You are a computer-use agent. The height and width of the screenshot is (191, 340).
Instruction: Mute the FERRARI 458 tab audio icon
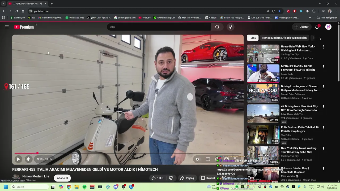pyautogui.click(x=41, y=3)
